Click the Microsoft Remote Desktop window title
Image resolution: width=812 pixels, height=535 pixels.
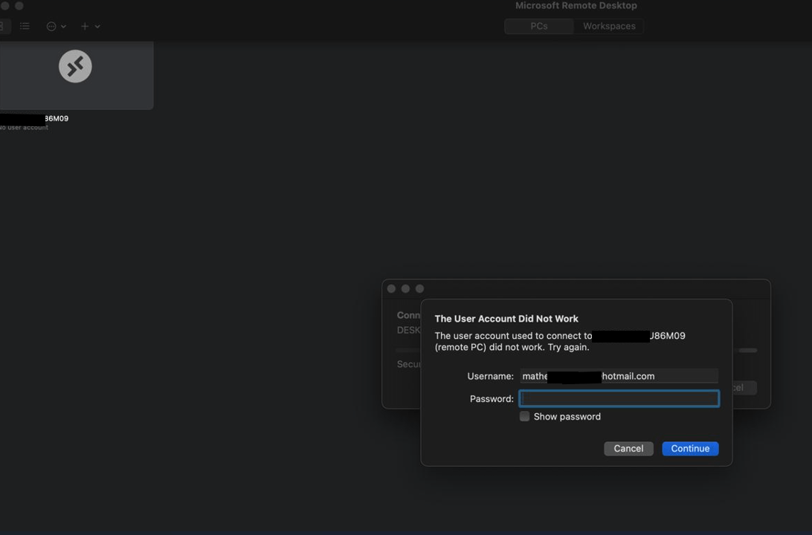click(576, 6)
